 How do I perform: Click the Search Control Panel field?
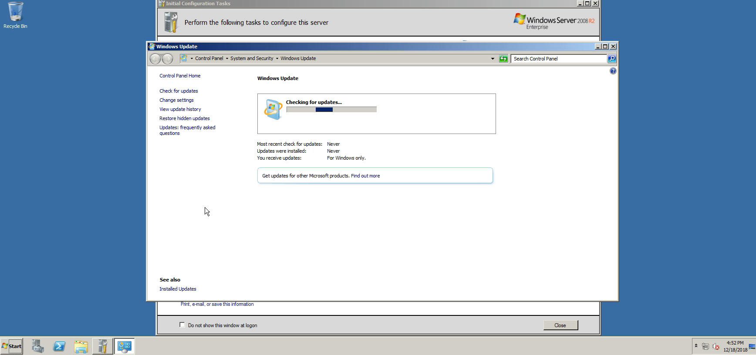pos(559,59)
